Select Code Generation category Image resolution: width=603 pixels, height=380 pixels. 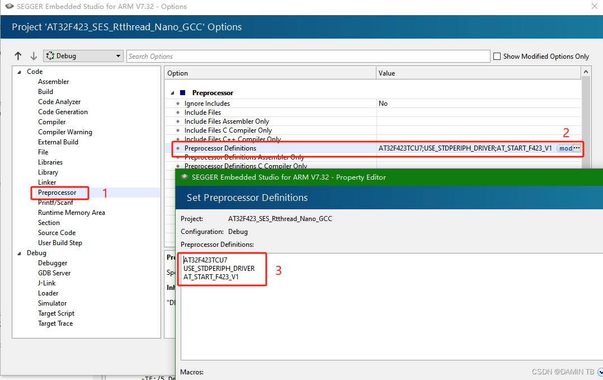[x=63, y=111]
